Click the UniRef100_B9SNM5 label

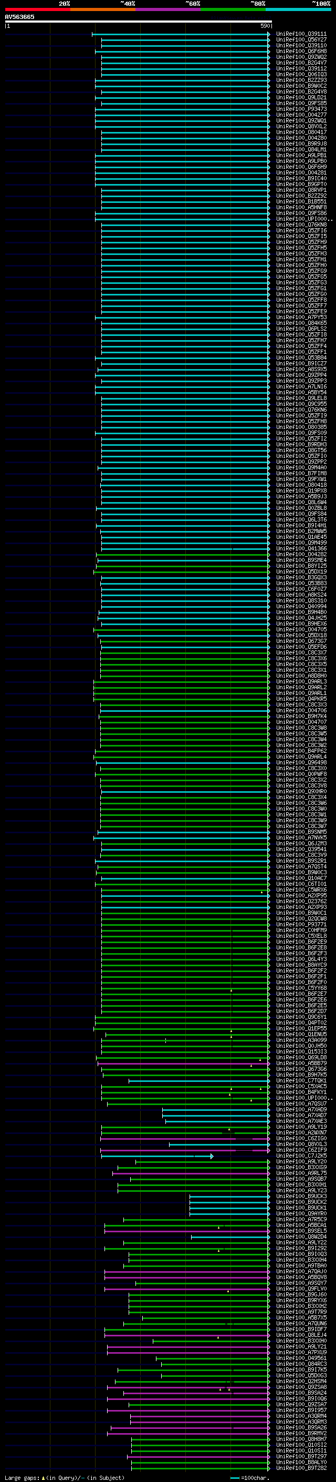(x=301, y=832)
